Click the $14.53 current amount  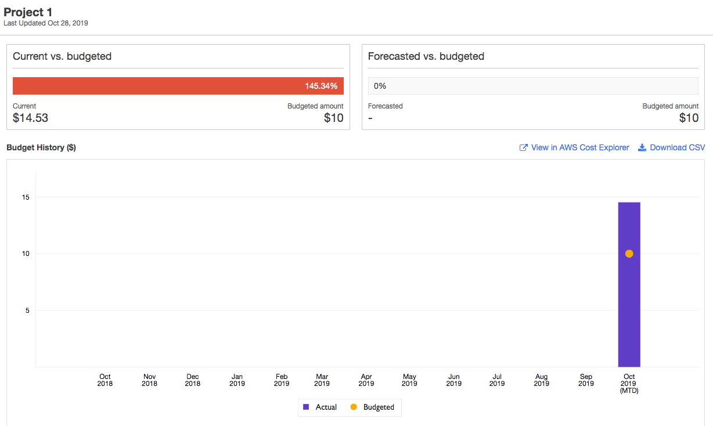coord(30,118)
